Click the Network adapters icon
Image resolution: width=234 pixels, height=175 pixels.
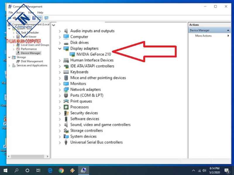(x=66, y=90)
